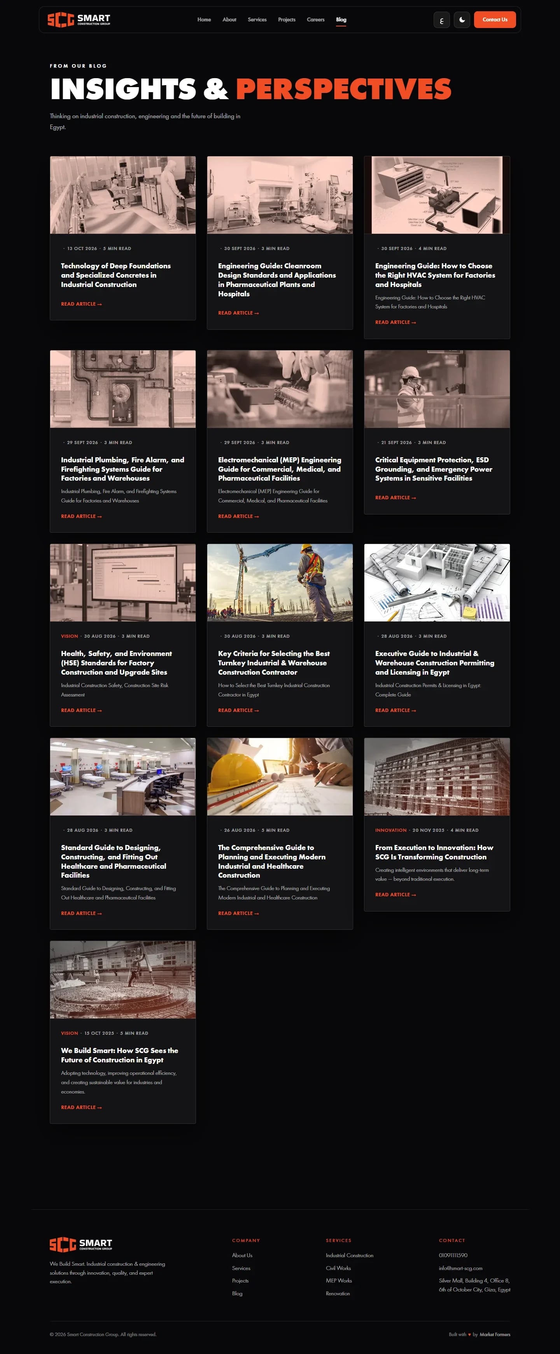
Task: Open the Careers menu item
Action: tap(315, 20)
